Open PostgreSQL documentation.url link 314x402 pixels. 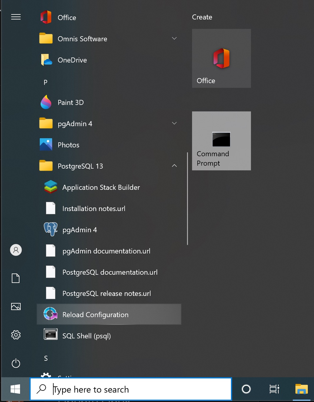coord(110,272)
